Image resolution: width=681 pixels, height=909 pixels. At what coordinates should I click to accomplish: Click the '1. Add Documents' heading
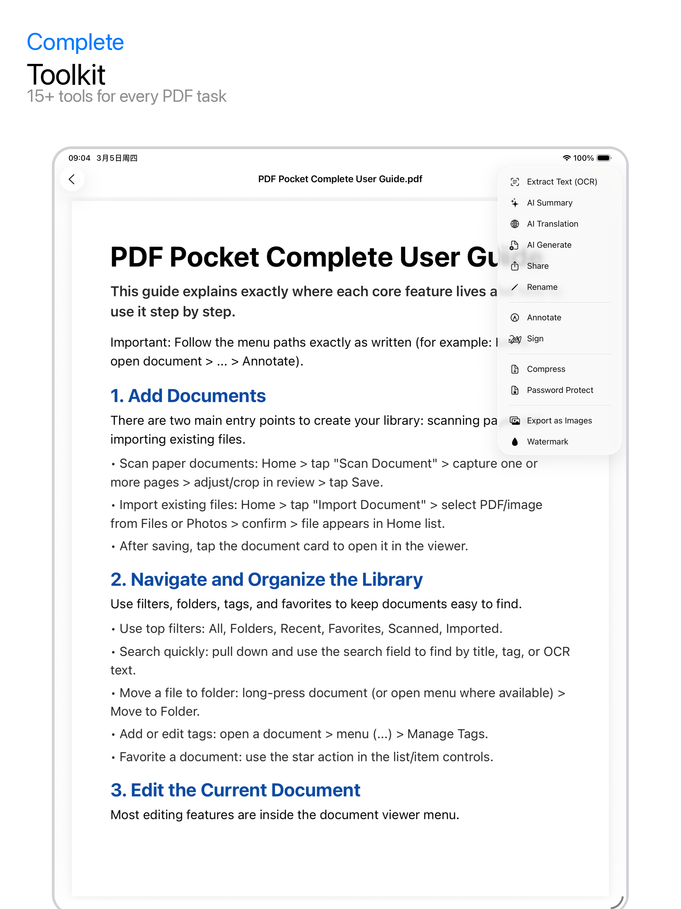click(188, 396)
